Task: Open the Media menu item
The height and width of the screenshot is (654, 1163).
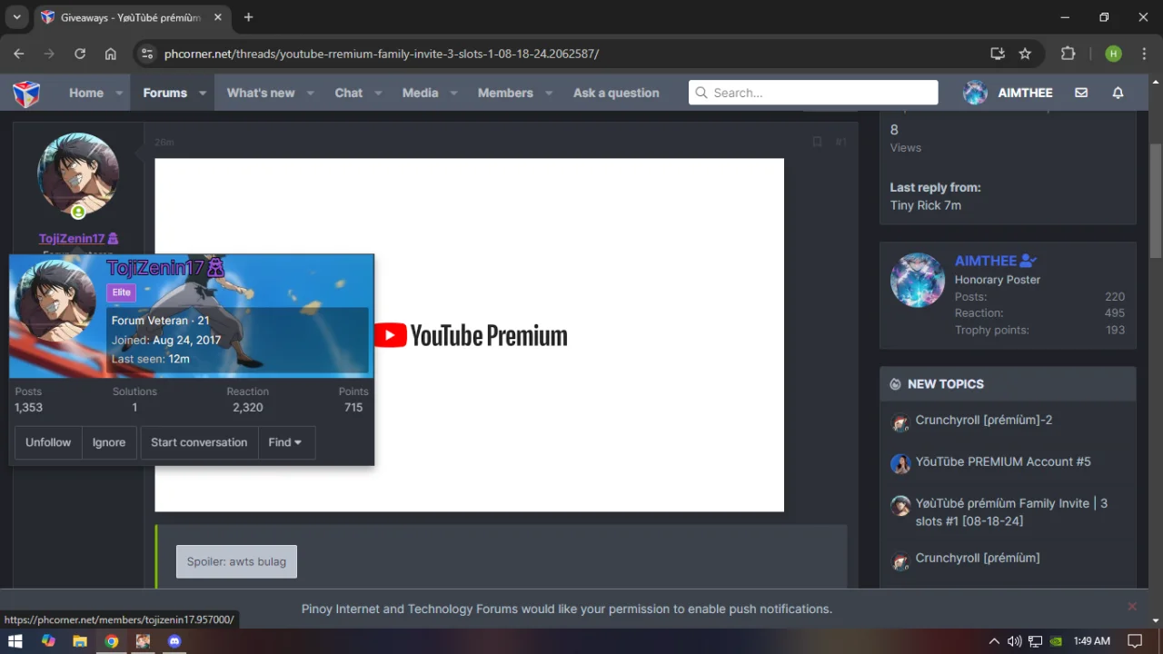Action: 420,93
